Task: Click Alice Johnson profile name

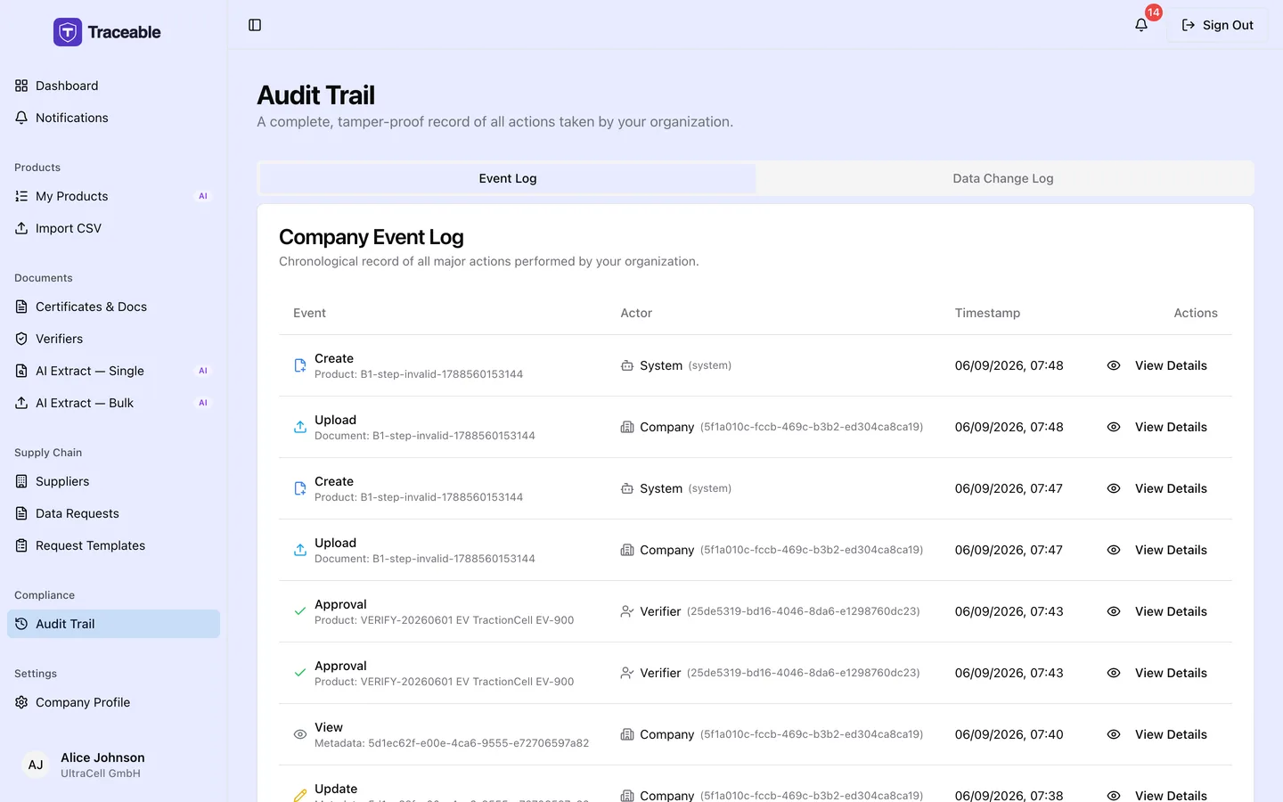Action: 102,757
